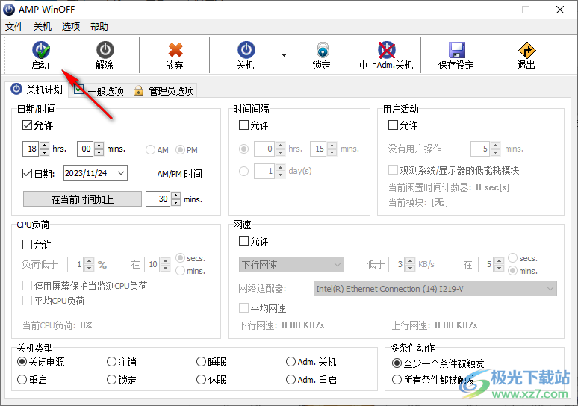Click the 退出 exit toolbar icon
The height and width of the screenshot is (406, 578).
click(x=526, y=51)
